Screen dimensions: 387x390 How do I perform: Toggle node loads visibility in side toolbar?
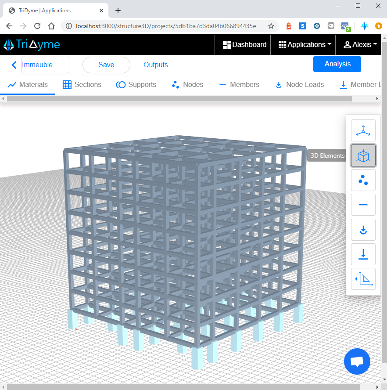(x=363, y=230)
